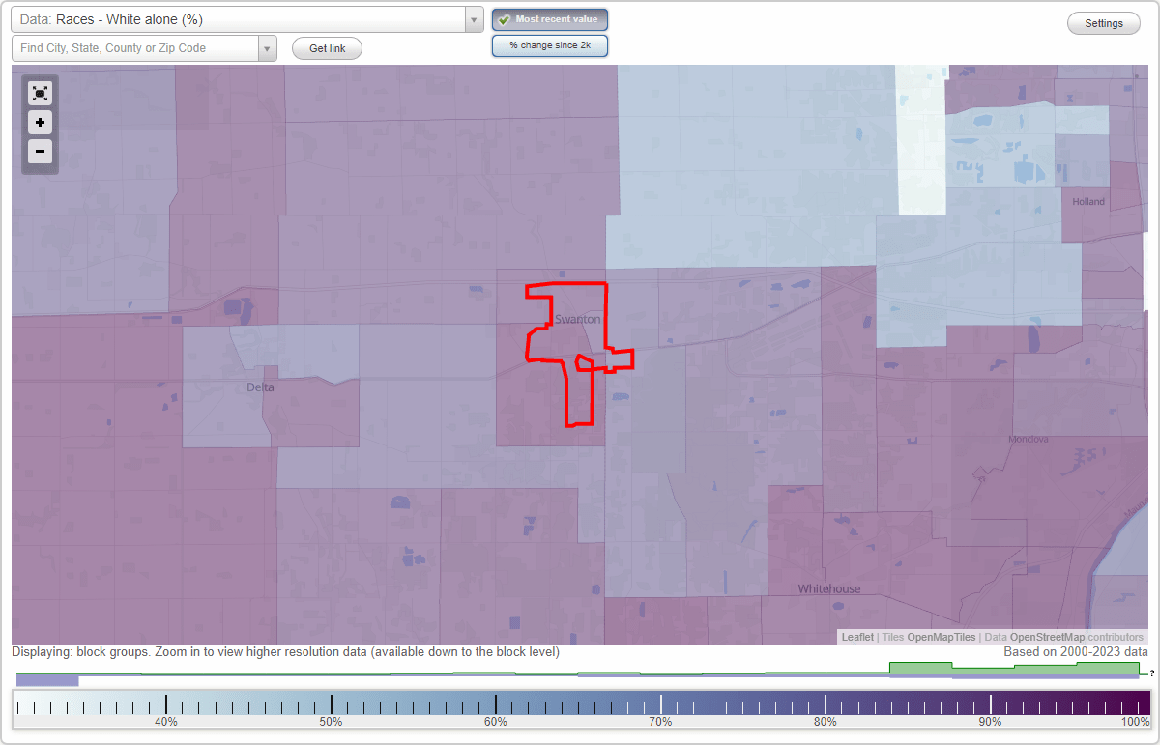Zoom out using the minus icon
Viewport: 1160px width, 745px height.
click(40, 152)
